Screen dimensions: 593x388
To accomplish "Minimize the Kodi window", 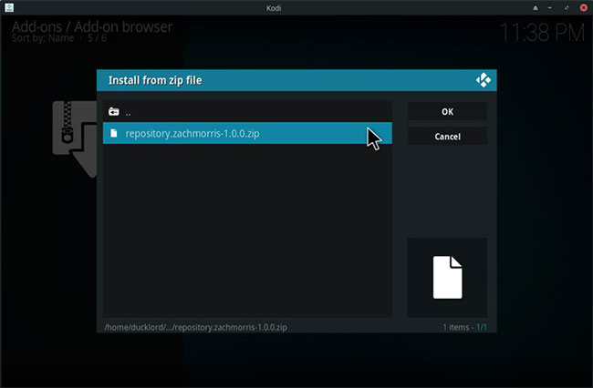I will 550,8.
